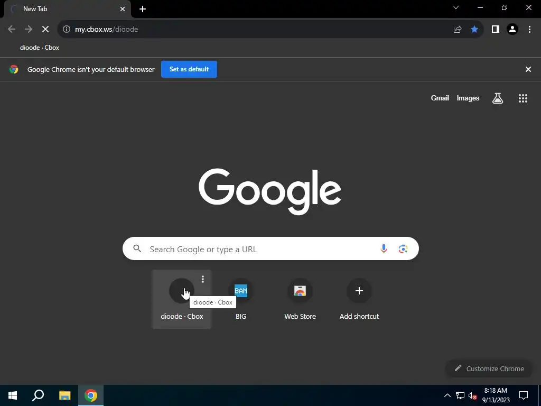541x406 pixels.
Task: Open Google Images link
Action: click(x=468, y=98)
